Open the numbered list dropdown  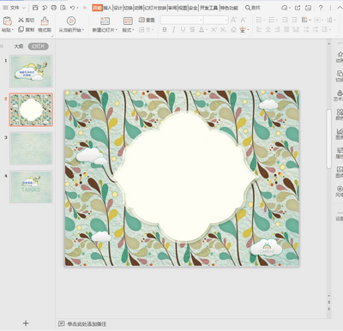coord(277,20)
